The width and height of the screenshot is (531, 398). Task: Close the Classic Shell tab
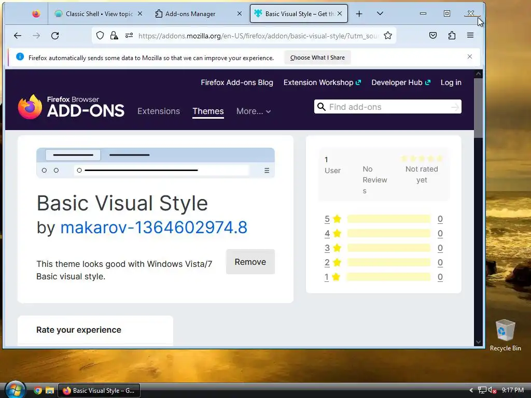pyautogui.click(x=140, y=13)
